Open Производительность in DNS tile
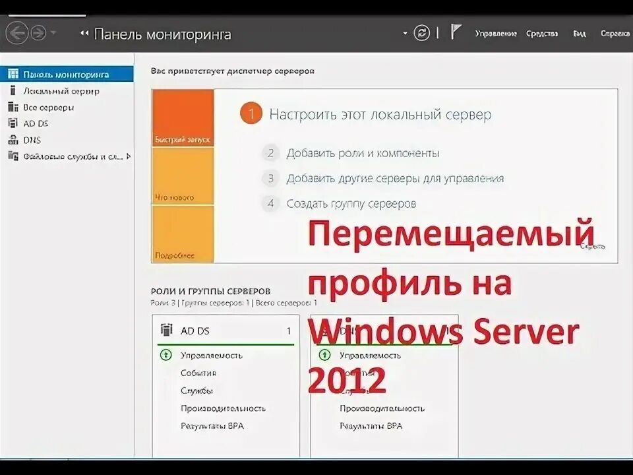Viewport: 633px width, 475px height. coord(382,408)
